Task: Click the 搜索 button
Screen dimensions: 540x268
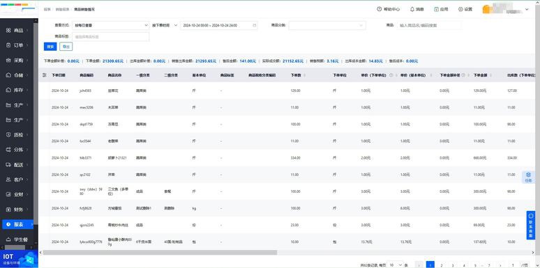Action: click(50, 47)
